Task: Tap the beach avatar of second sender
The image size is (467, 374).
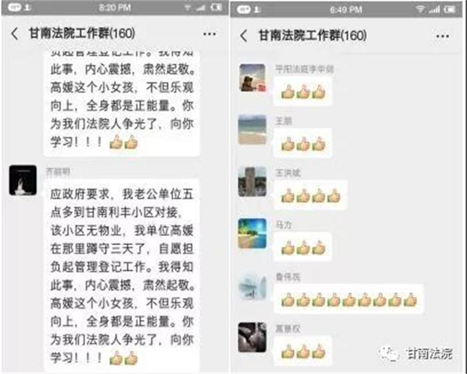Action: pyautogui.click(x=252, y=130)
